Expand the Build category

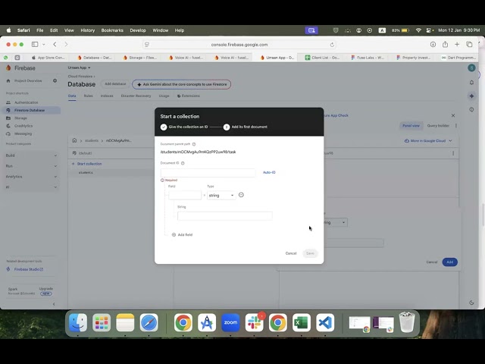pyautogui.click(x=32, y=155)
